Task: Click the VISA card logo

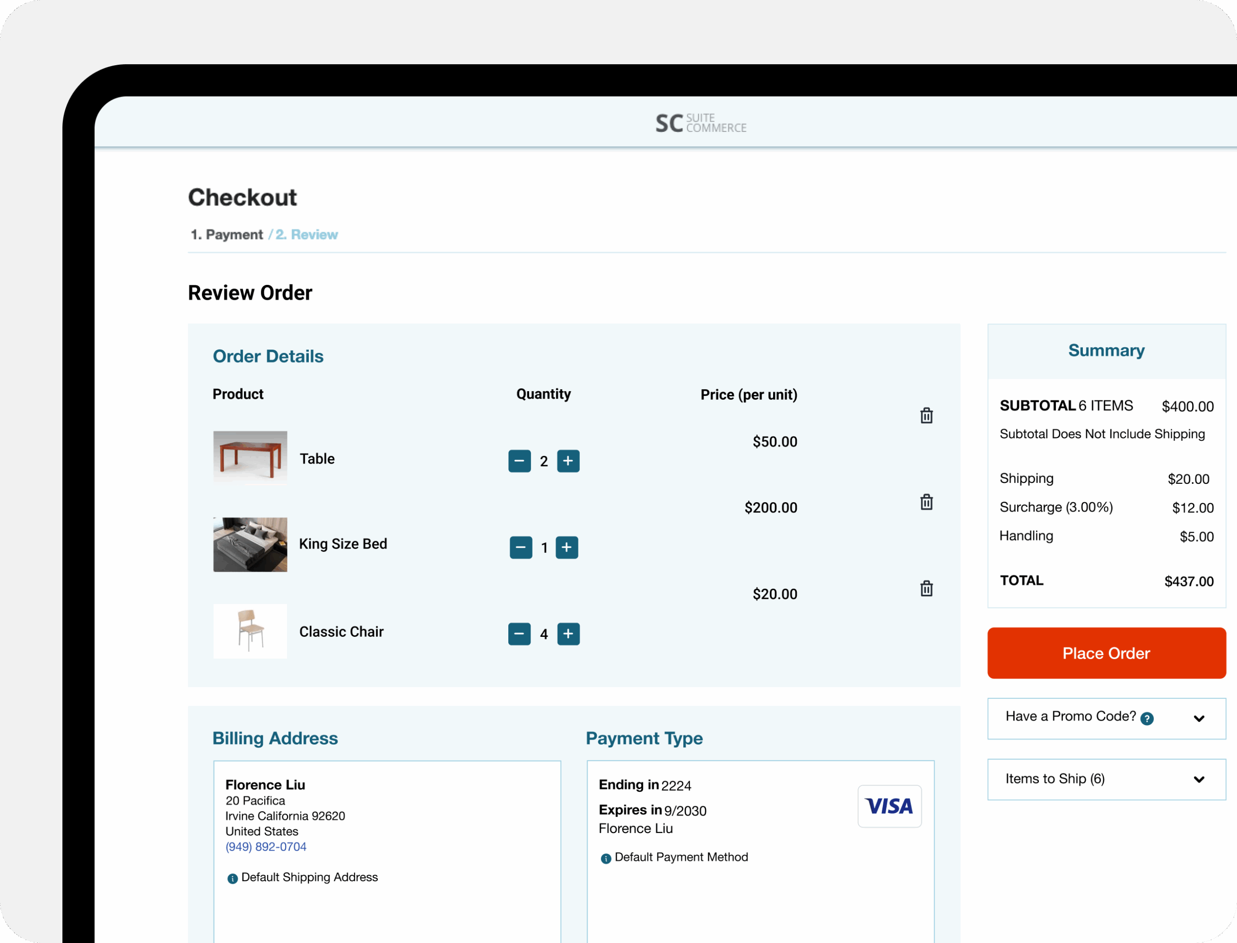Action: point(889,806)
